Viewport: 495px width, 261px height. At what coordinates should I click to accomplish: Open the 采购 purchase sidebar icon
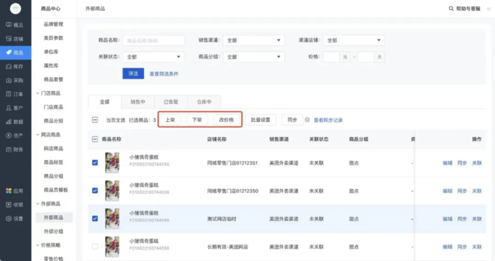point(9,80)
